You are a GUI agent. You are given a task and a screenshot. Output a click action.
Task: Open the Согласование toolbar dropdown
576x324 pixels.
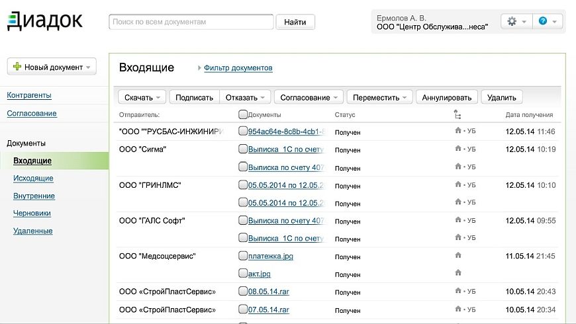(x=309, y=97)
